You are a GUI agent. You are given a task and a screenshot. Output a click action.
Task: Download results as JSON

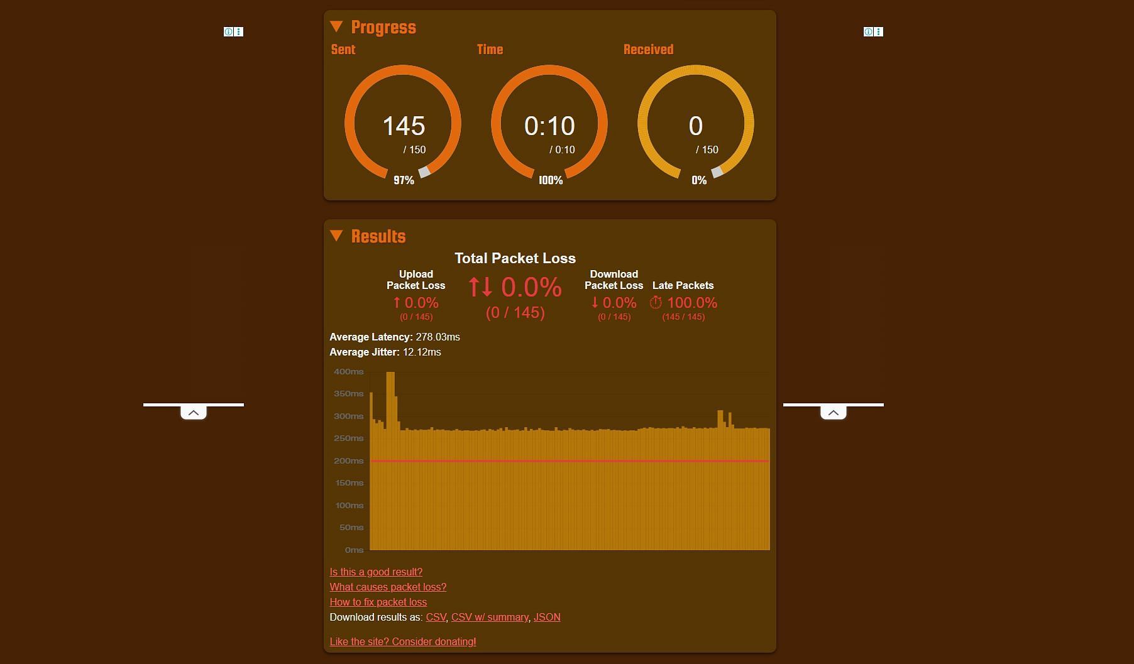pos(547,617)
